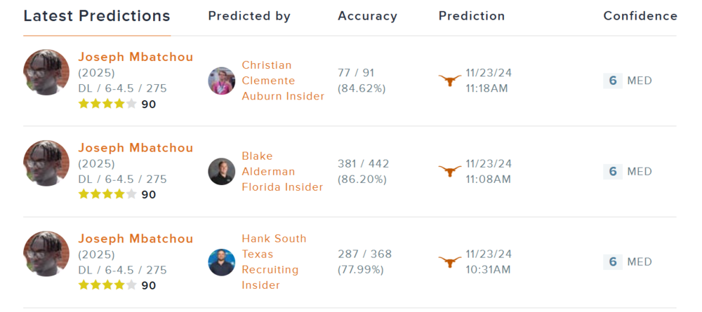
Task: Click Texas Longhorns logo in Hank South's prediction
Action: tap(450, 262)
